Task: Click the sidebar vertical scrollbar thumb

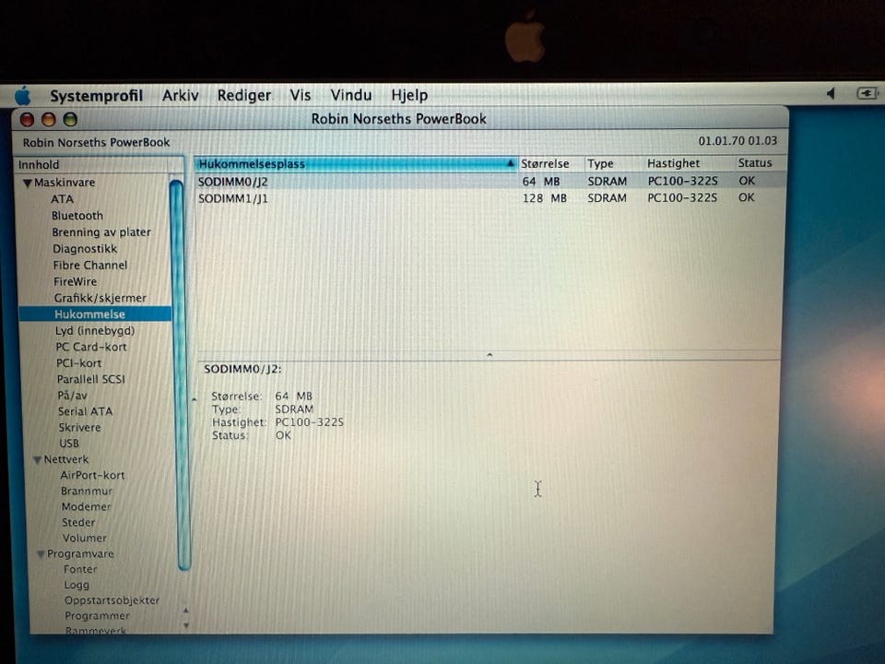Action: pos(178,375)
